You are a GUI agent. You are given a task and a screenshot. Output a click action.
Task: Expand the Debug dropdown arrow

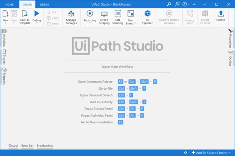pyautogui.click(x=37, y=23)
